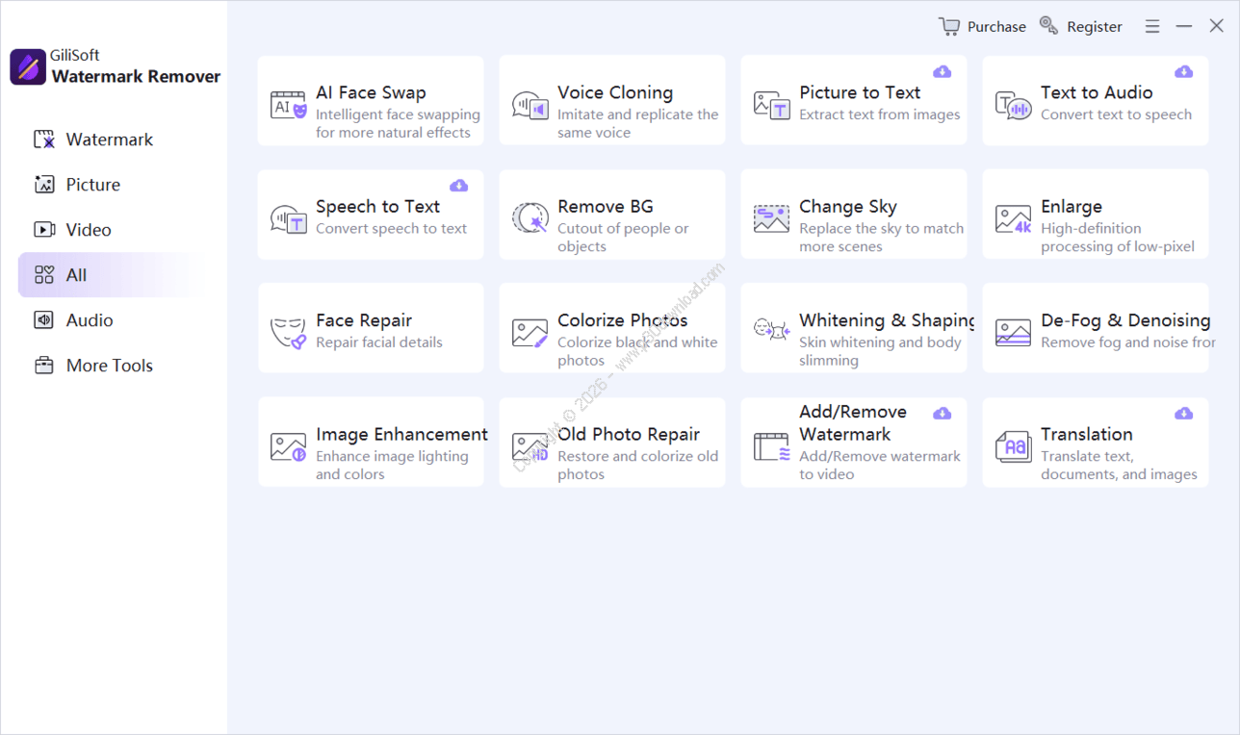
Task: Open More Tools in the sidebar
Action: click(x=109, y=366)
